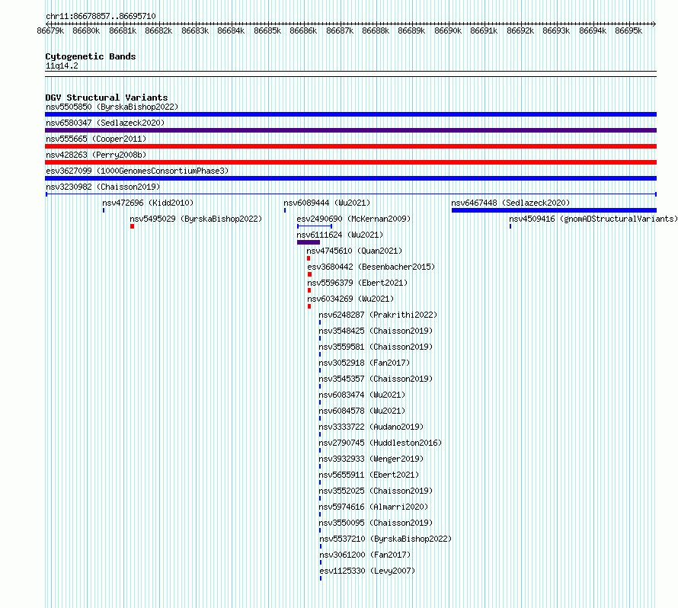Viewport: 678px width, 608px height.
Task: Click esv2490690 (McKernan2009) label
Action: [353, 219]
